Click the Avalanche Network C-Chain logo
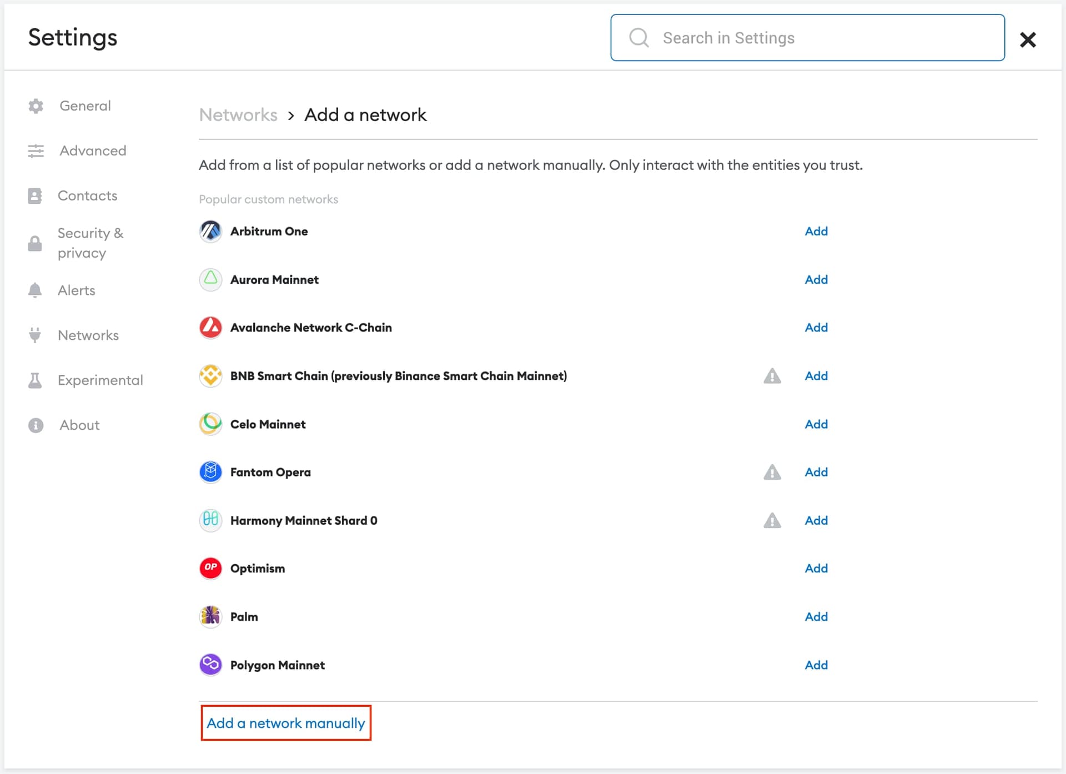Screen dimensions: 1066x774 click(x=210, y=328)
